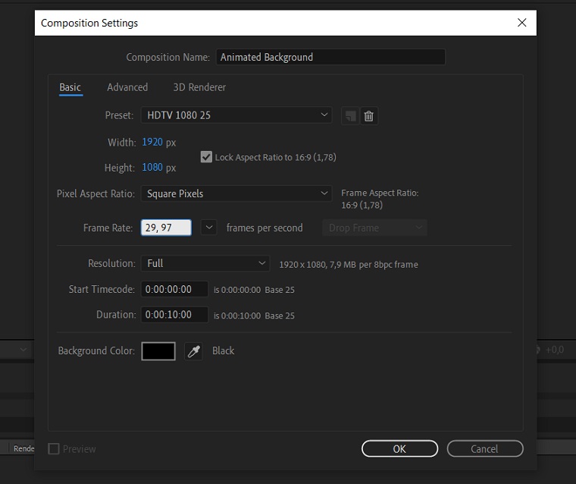The width and height of the screenshot is (576, 484).
Task: Click the save preset icon
Action: (x=349, y=116)
